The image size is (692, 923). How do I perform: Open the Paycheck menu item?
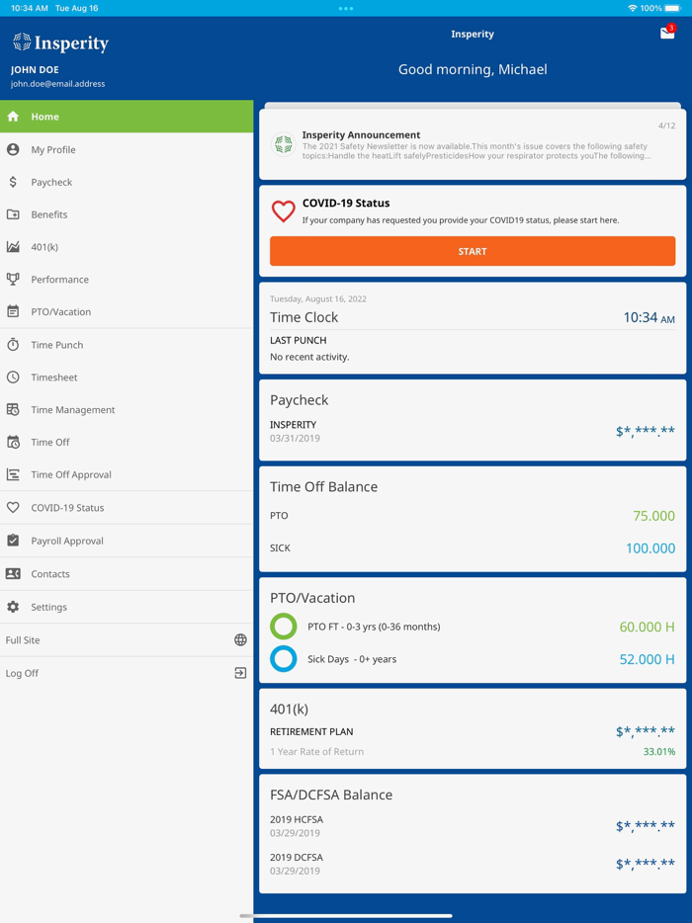pos(127,182)
